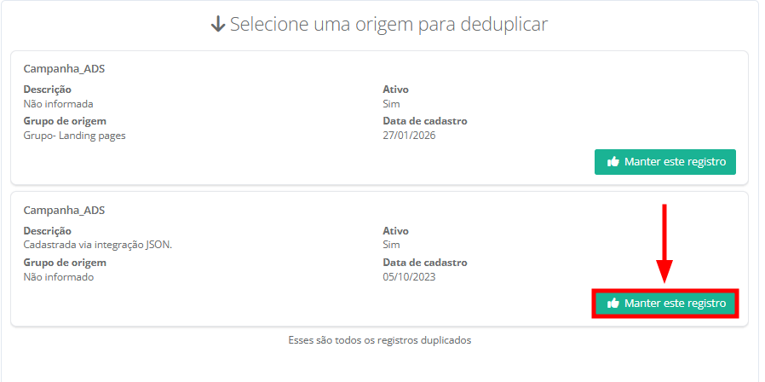The width and height of the screenshot is (765, 382).
Task: Click 'Sim' active value in first card
Action: tap(391, 104)
